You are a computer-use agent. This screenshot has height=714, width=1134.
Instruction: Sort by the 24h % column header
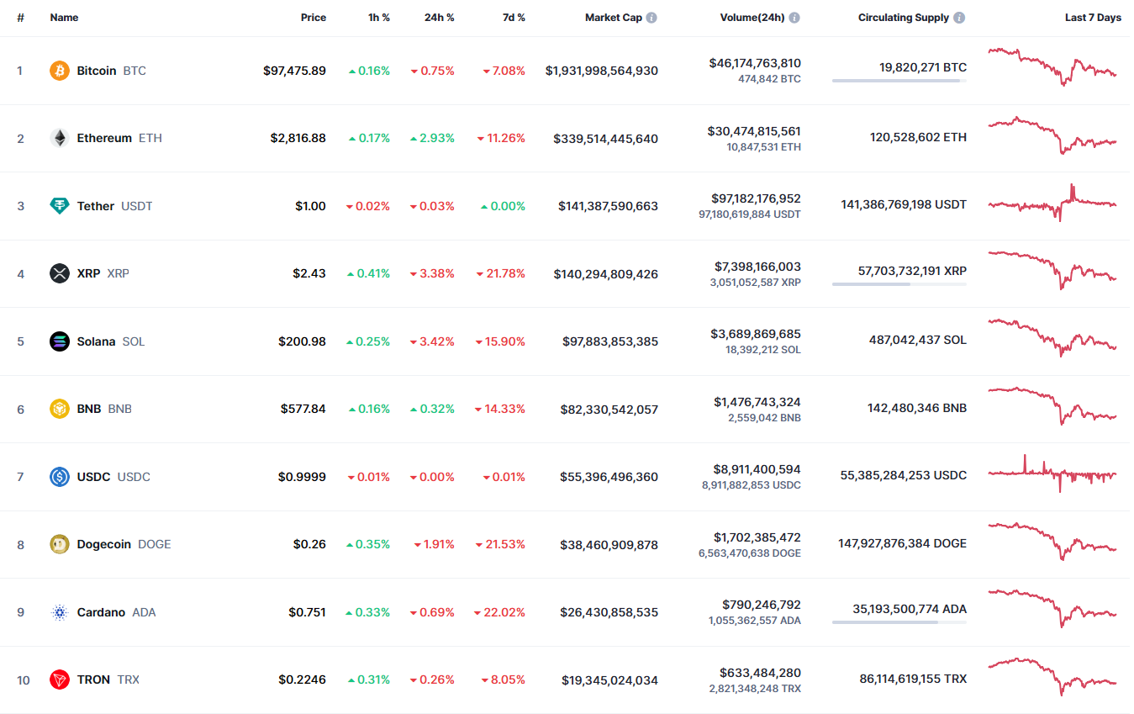(439, 18)
